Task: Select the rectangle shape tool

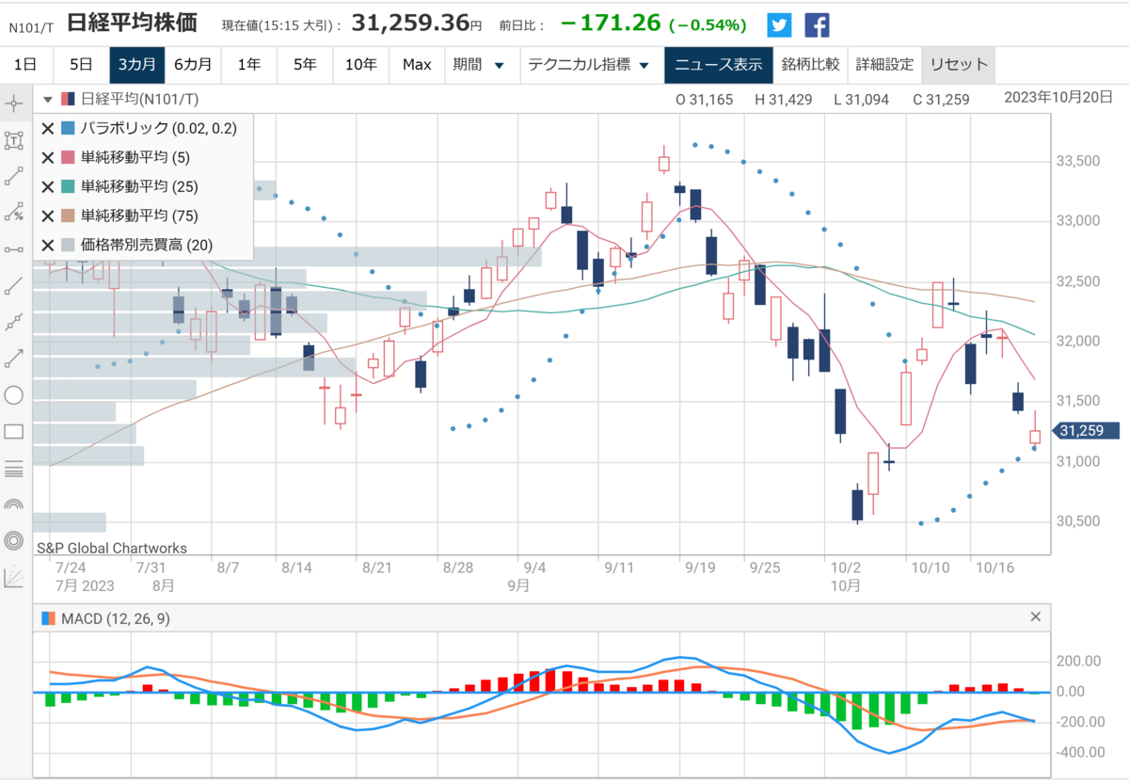Action: coord(14,432)
